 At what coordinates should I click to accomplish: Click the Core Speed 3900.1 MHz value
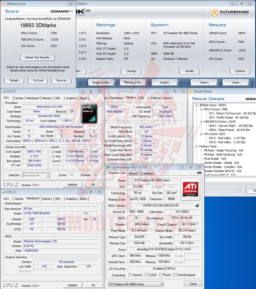coord(34,151)
